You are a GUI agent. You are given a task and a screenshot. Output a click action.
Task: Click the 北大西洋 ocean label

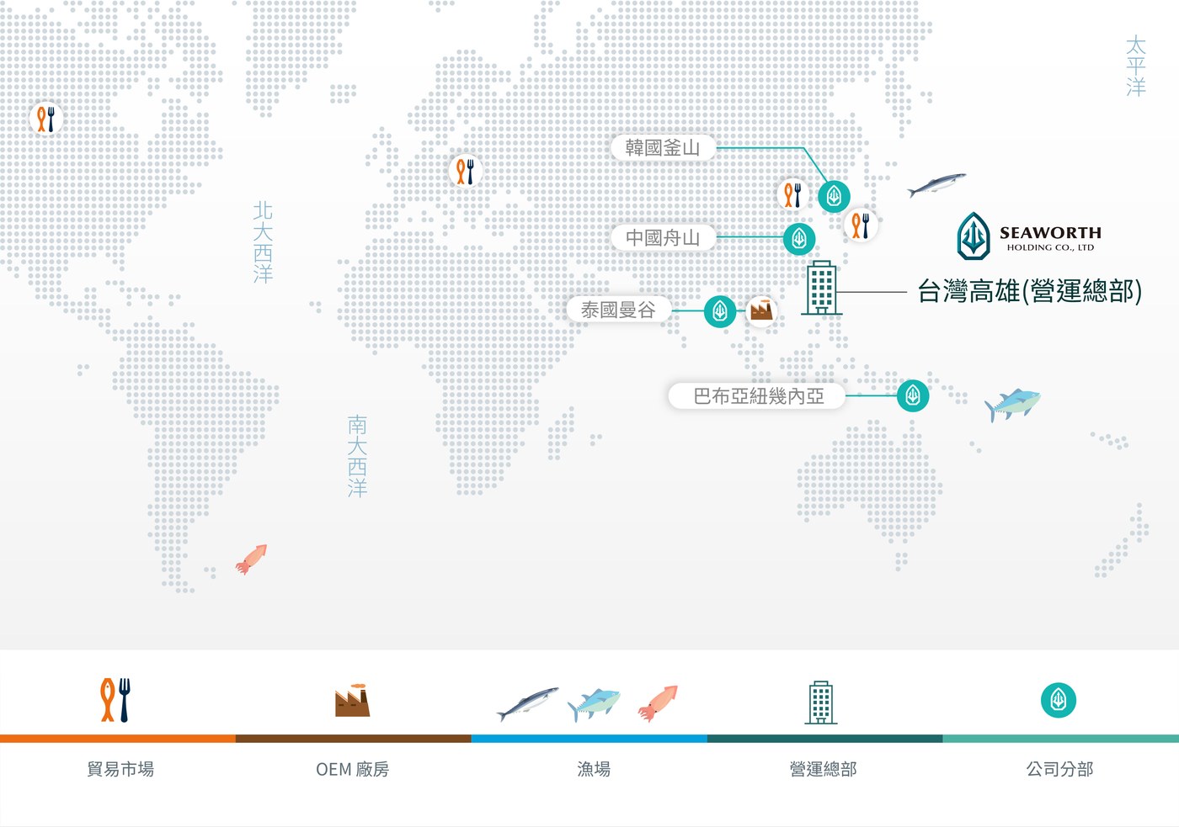263,241
